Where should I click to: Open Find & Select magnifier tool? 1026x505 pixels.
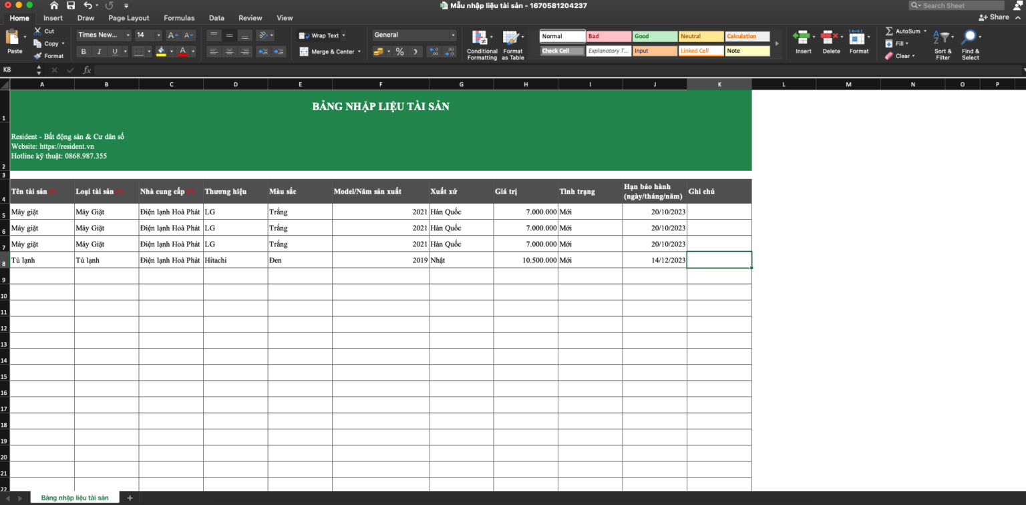click(969, 38)
